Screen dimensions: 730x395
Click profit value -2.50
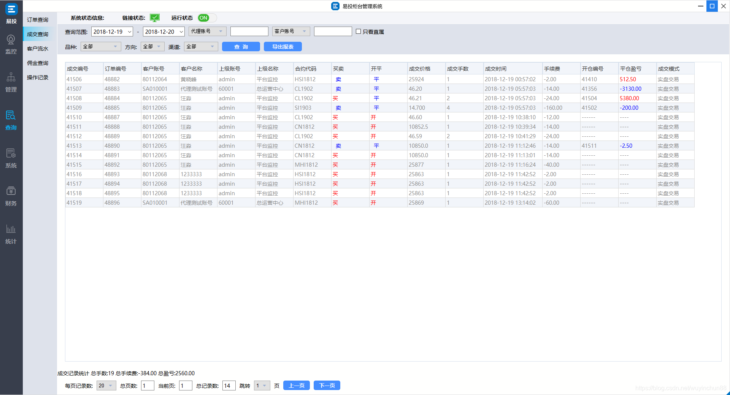(626, 146)
